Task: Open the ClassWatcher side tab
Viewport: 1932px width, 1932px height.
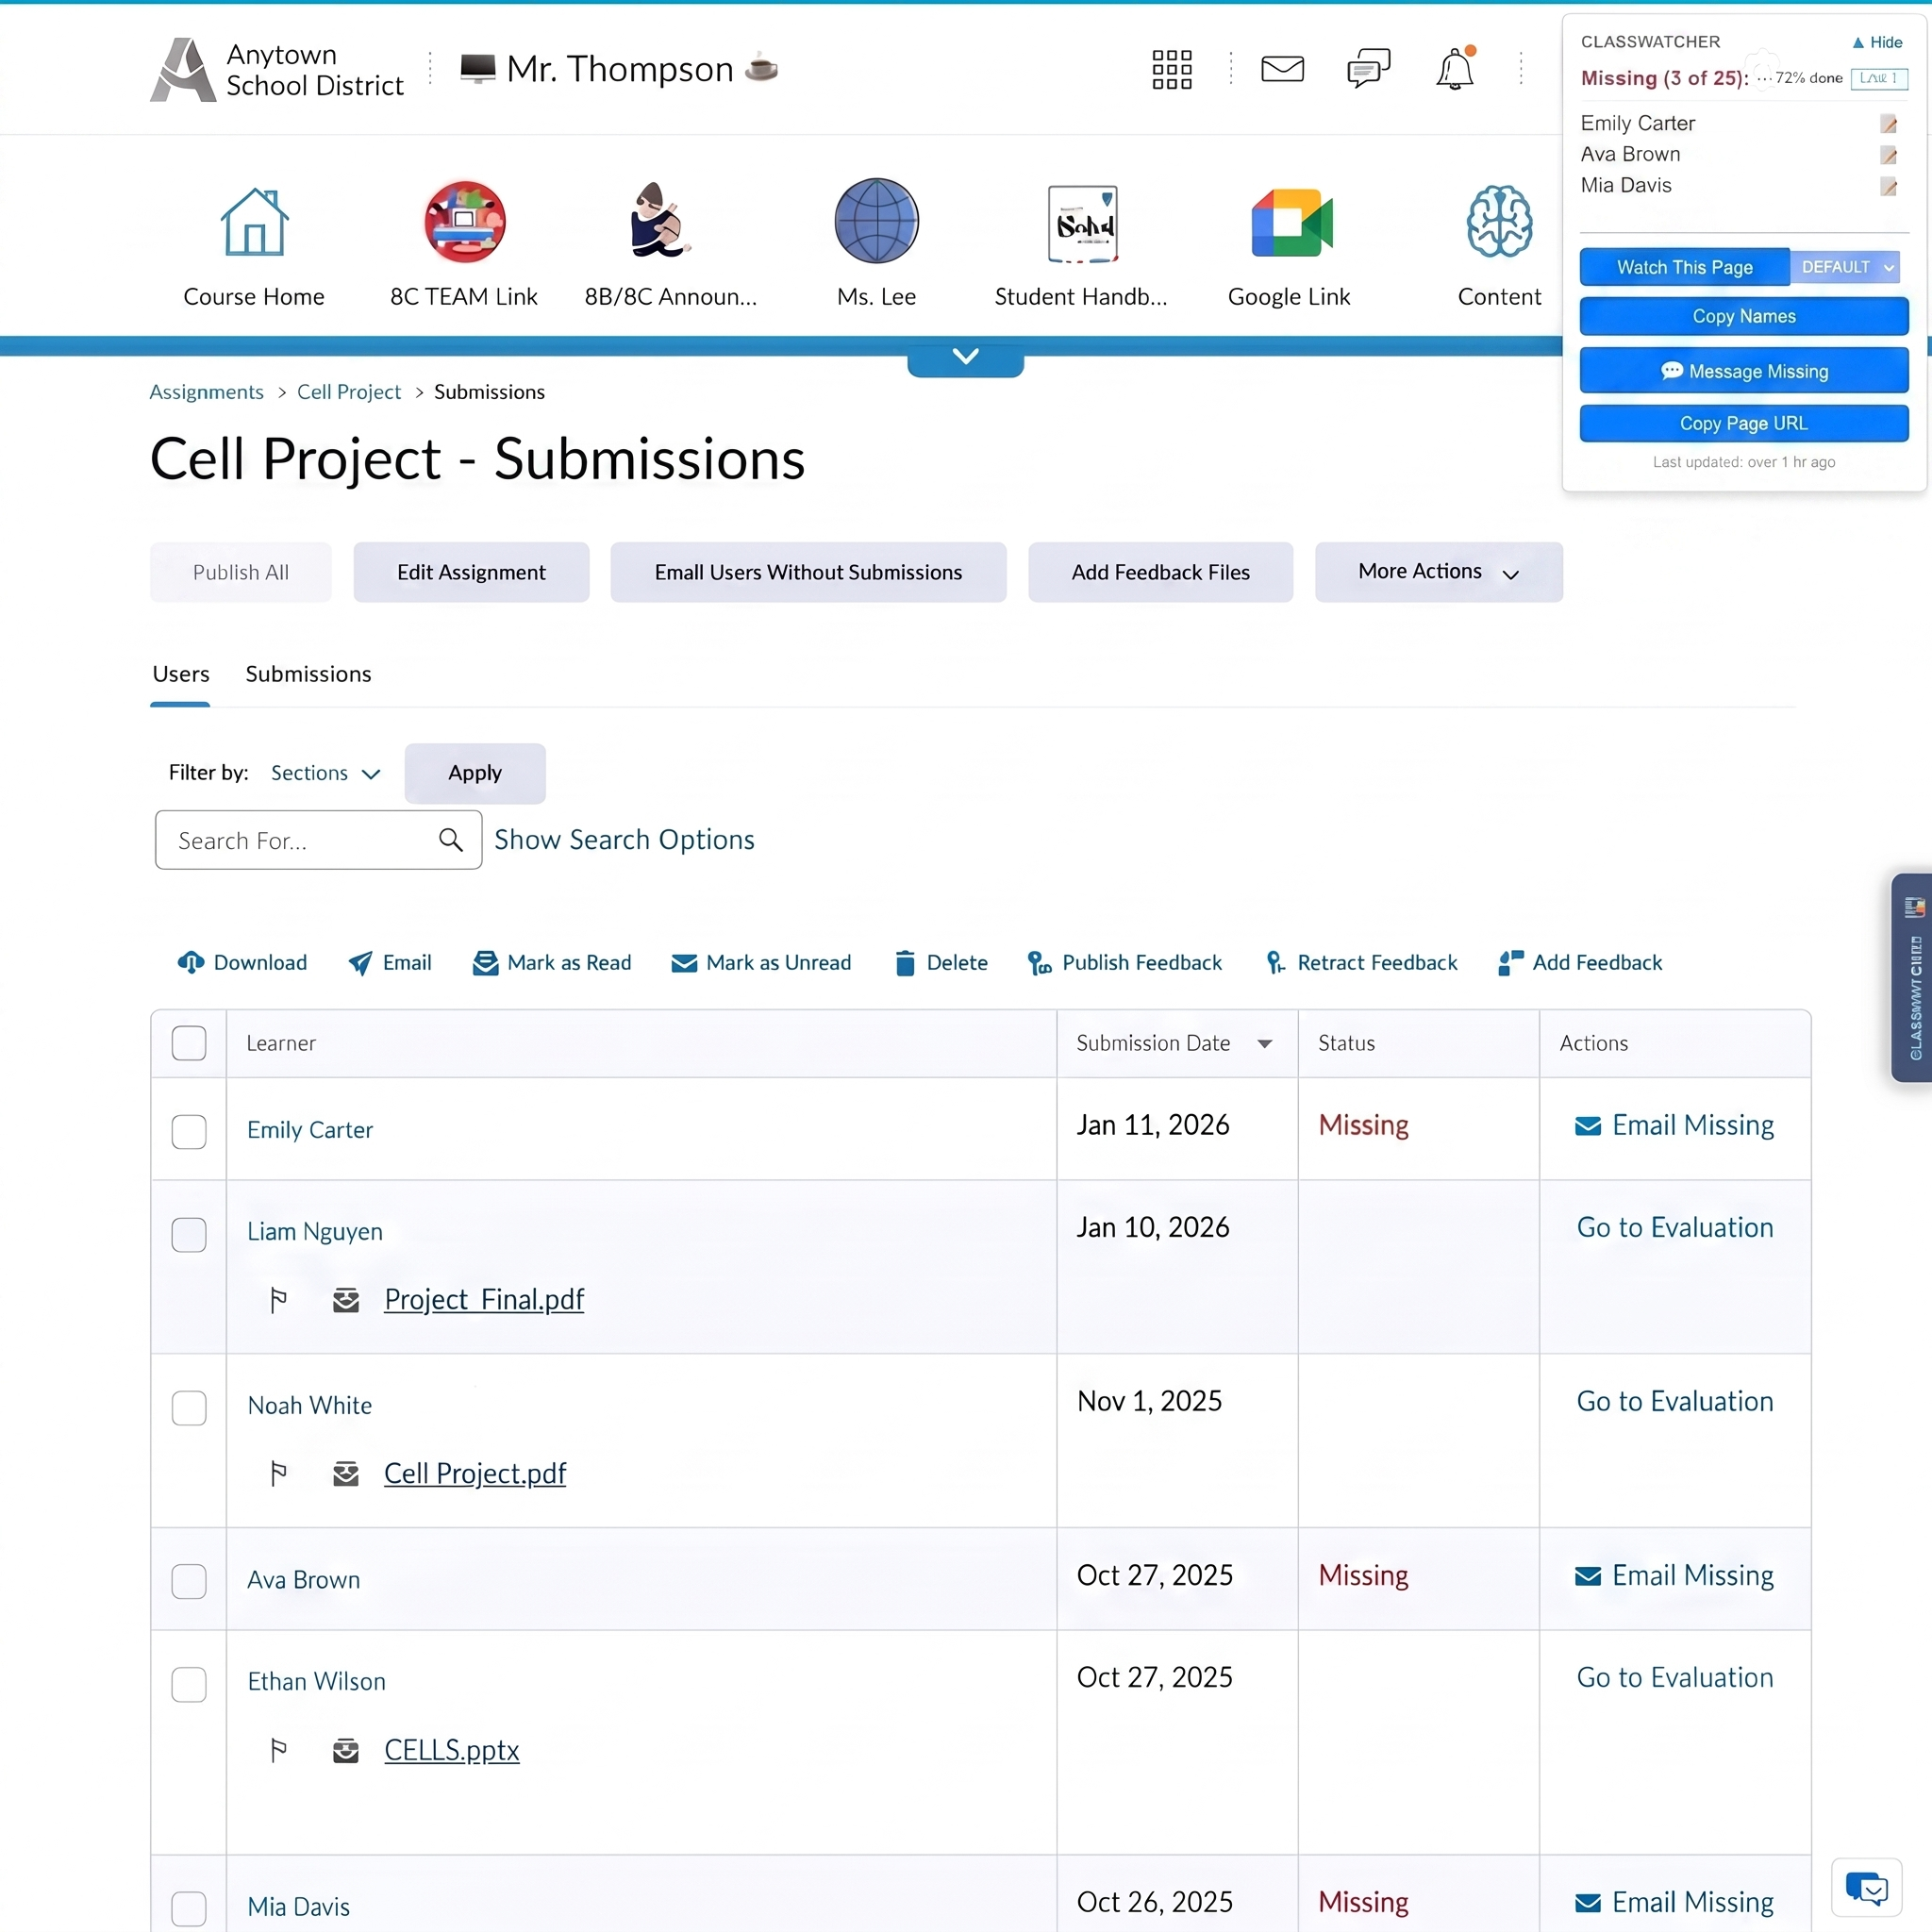Action: [x=1912, y=977]
